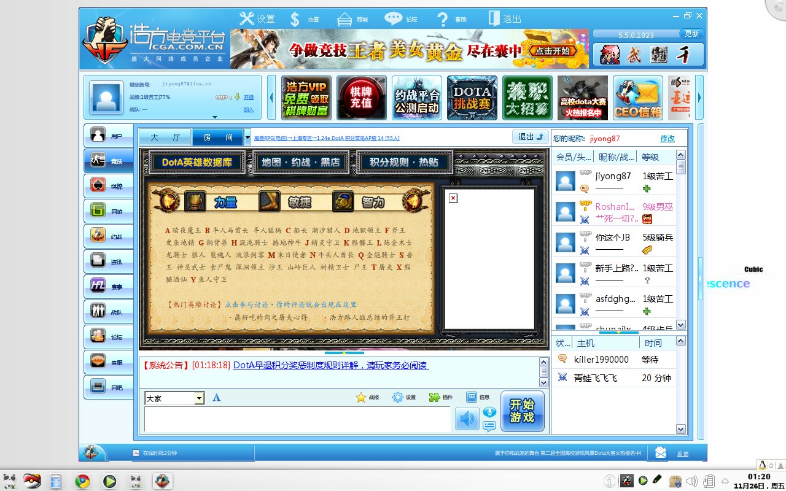Open 论坛 forum in top toolbar
This screenshot has height=491, width=786.
tap(402, 19)
